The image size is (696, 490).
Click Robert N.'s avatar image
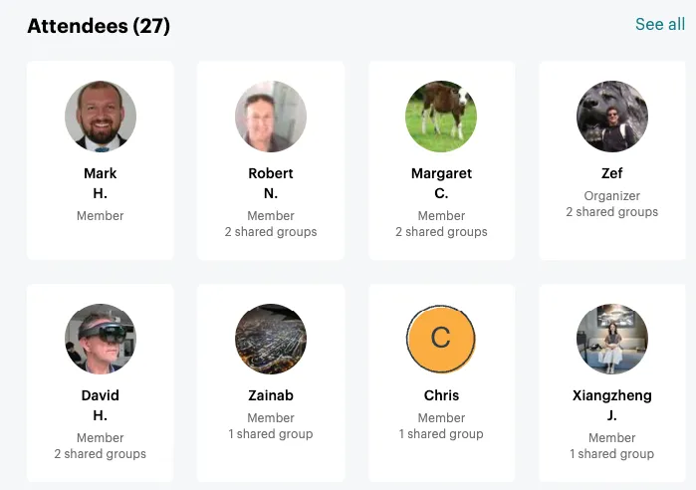click(271, 117)
